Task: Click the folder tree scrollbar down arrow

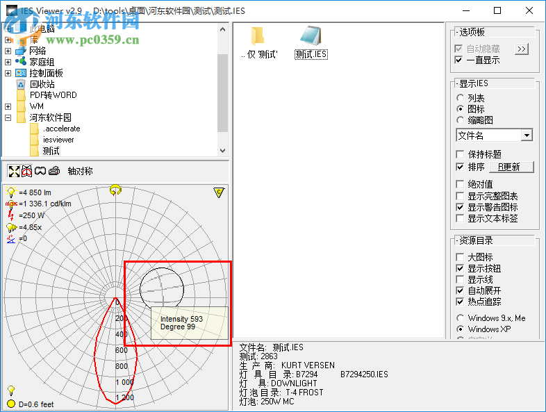Action: pyautogui.click(x=223, y=151)
